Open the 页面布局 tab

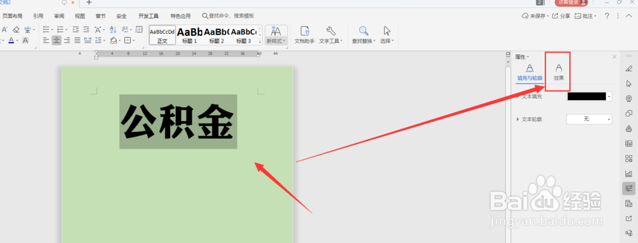pyautogui.click(x=12, y=17)
